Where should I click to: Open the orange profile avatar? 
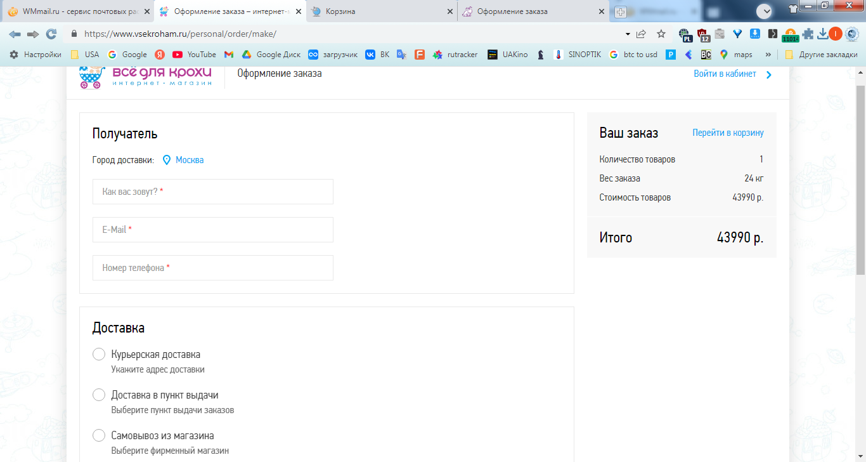(836, 34)
